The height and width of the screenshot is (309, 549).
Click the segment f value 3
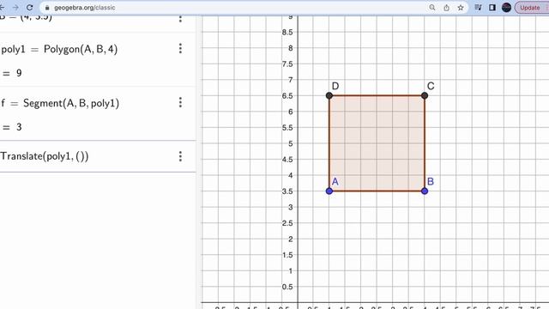(19, 127)
